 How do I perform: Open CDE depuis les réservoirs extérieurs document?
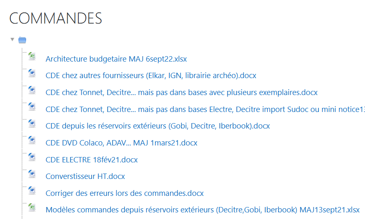[x=158, y=126]
